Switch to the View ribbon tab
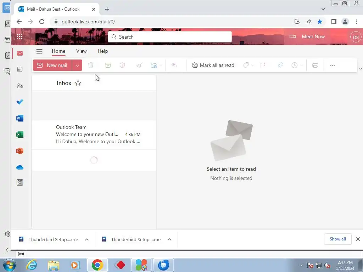 tap(82, 51)
